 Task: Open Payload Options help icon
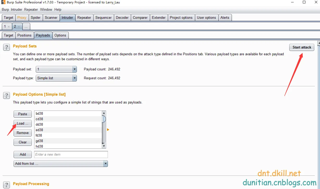pyautogui.click(x=6, y=96)
